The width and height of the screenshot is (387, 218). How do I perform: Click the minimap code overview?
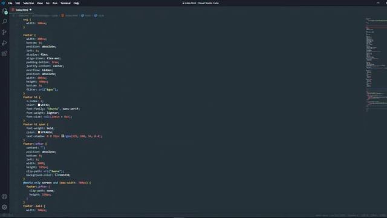pyautogui.click(x=376, y=64)
